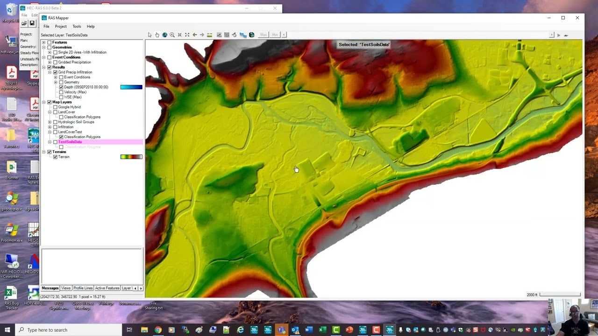Open the 3D viewer cube icon
The width and height of the screenshot is (598, 336).
coord(251,35)
